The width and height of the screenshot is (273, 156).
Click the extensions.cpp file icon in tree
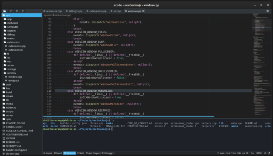click(x=6, y=46)
